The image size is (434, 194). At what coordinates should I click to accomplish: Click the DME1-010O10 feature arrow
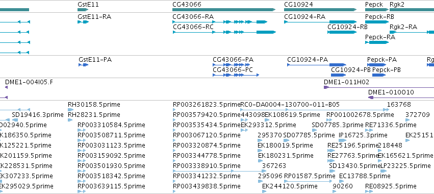click(x=371, y=98)
